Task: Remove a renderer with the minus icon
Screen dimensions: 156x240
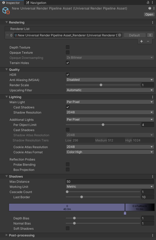Action: pos(148,41)
